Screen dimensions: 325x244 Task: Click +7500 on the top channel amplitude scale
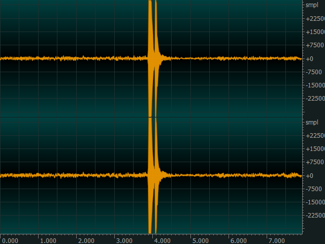313,46
